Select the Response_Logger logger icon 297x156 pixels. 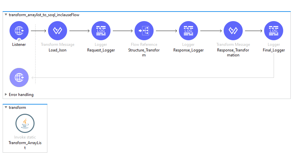(188, 31)
